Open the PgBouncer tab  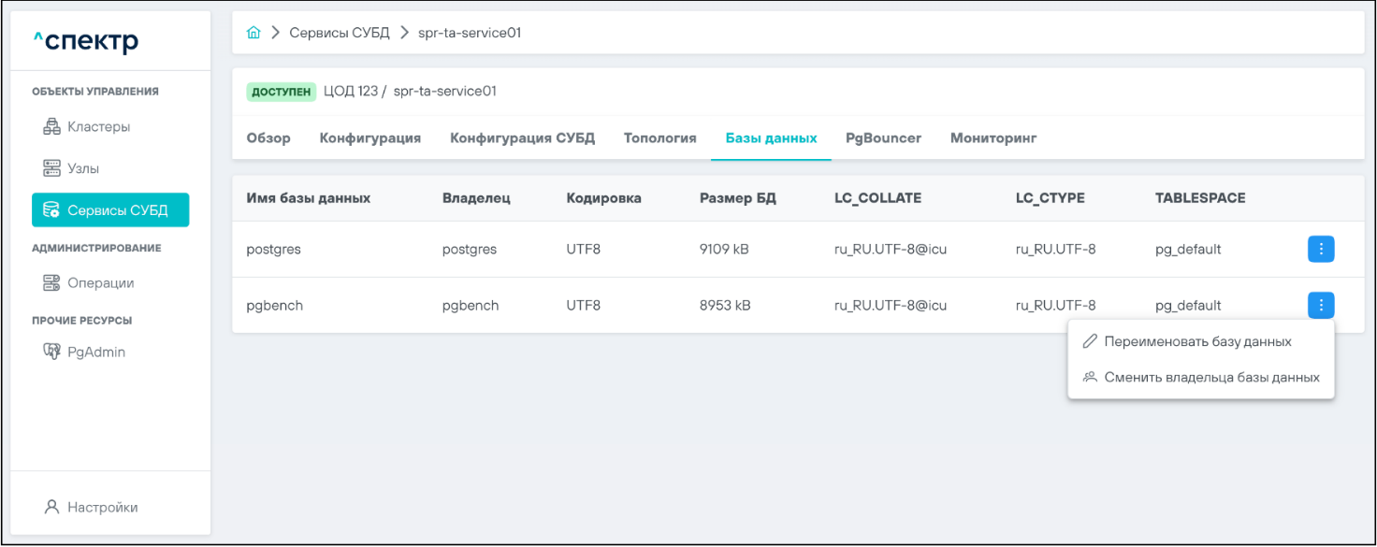pyautogui.click(x=883, y=137)
